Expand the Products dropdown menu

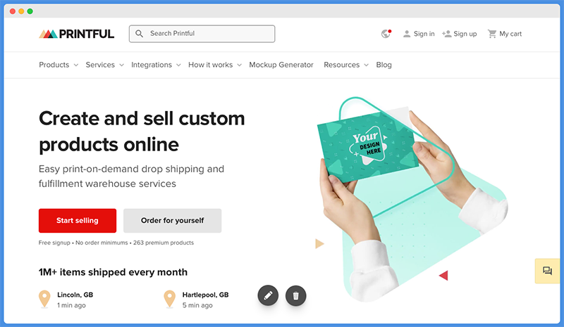(59, 65)
